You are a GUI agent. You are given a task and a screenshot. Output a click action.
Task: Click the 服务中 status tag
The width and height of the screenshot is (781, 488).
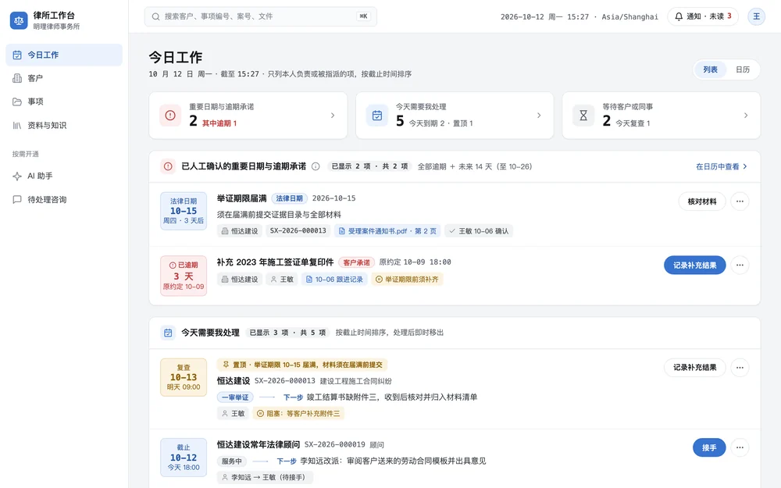[232, 461]
